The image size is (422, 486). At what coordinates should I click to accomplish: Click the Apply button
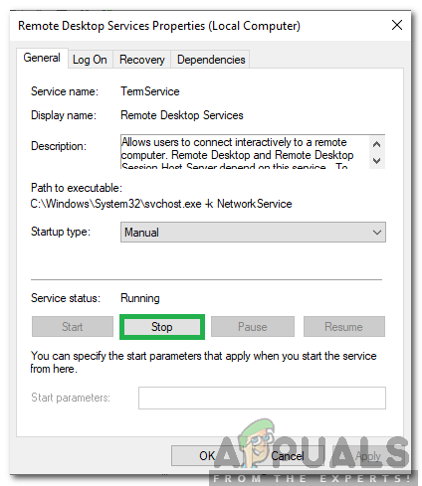[368, 456]
